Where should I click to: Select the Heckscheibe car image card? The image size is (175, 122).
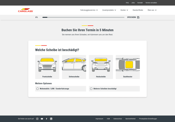(101, 67)
